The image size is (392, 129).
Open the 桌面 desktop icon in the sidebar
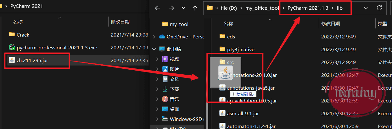tap(165, 109)
